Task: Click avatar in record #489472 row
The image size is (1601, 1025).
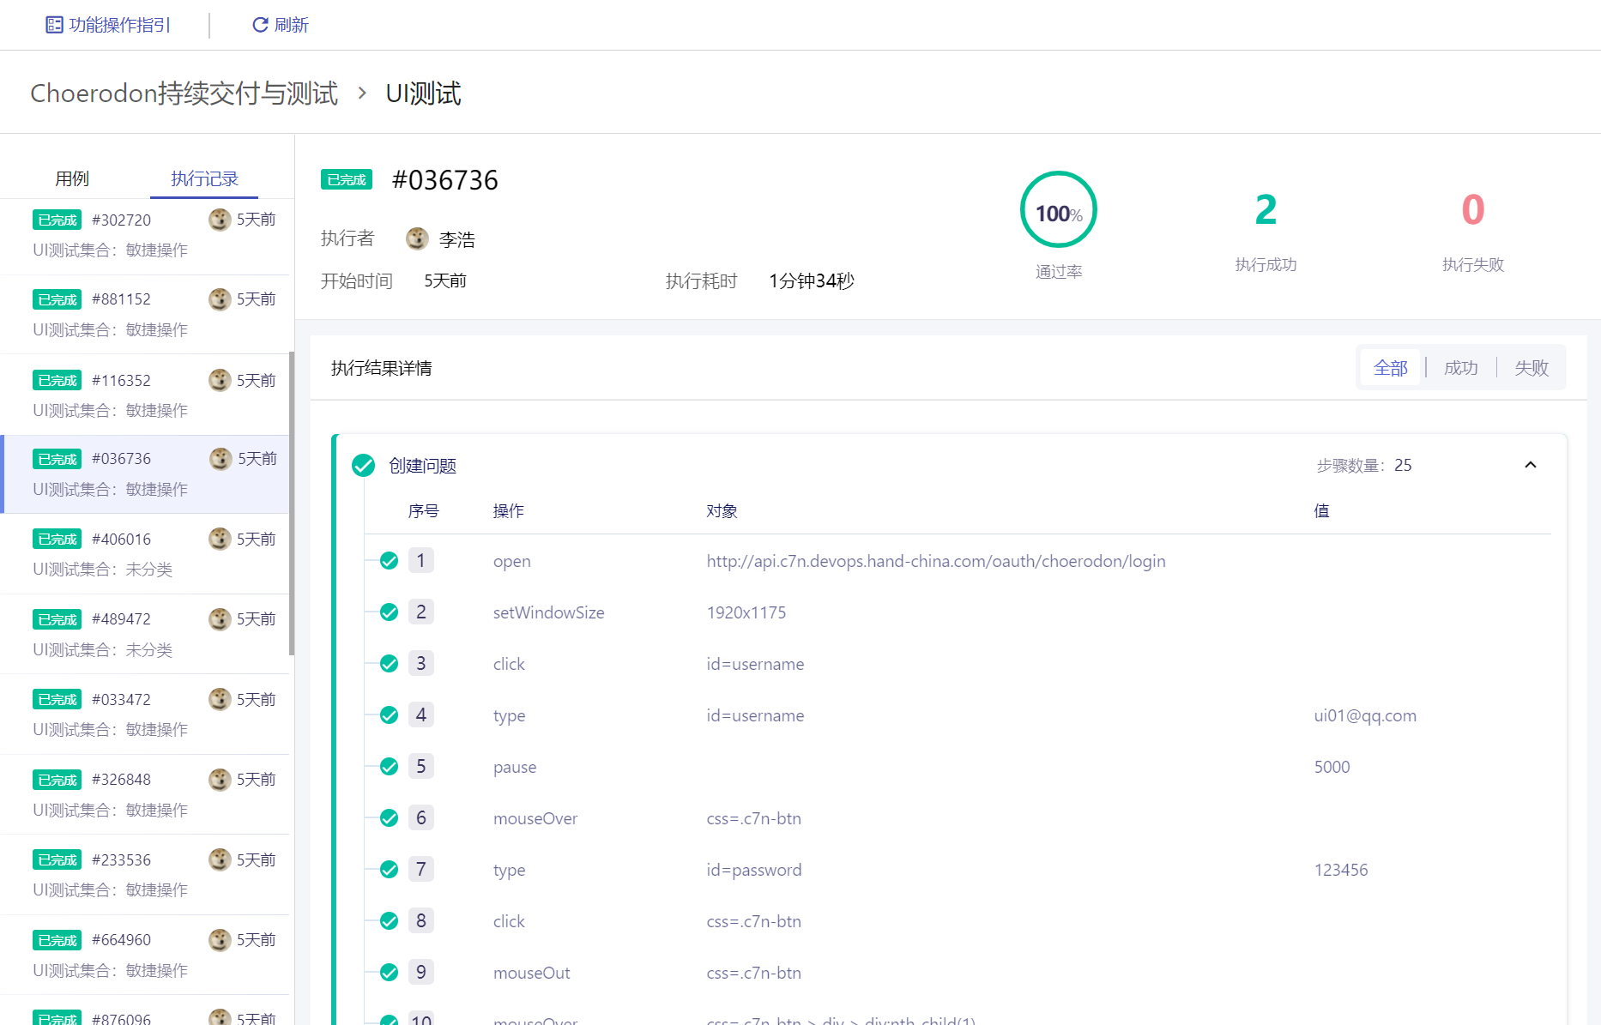Action: [x=220, y=618]
